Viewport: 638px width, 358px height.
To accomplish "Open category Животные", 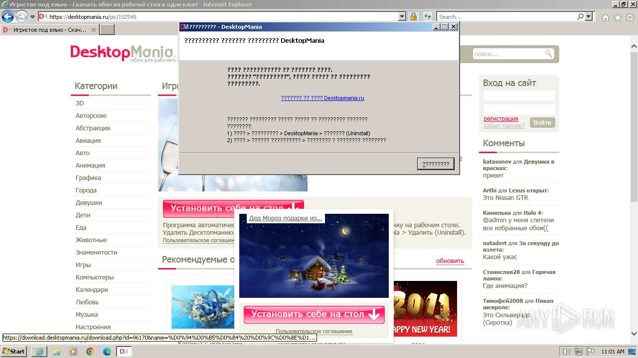I will (91, 240).
